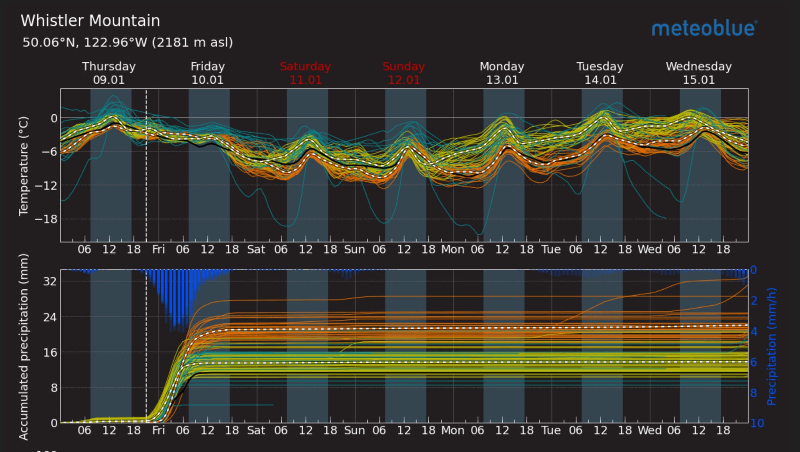Click the Temperature (°C) axis label
This screenshot has width=800, height=452.
click(24, 166)
